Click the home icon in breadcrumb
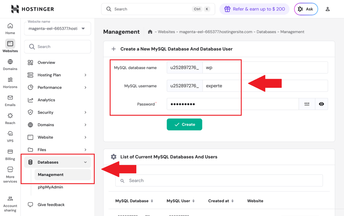The width and height of the screenshot is (344, 216). pyautogui.click(x=150, y=32)
